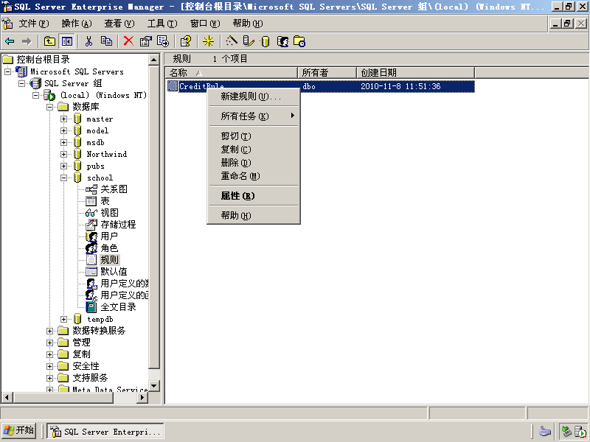Viewport: 590px width, 442px height.
Task: Select the 用户 users node
Action: click(109, 236)
